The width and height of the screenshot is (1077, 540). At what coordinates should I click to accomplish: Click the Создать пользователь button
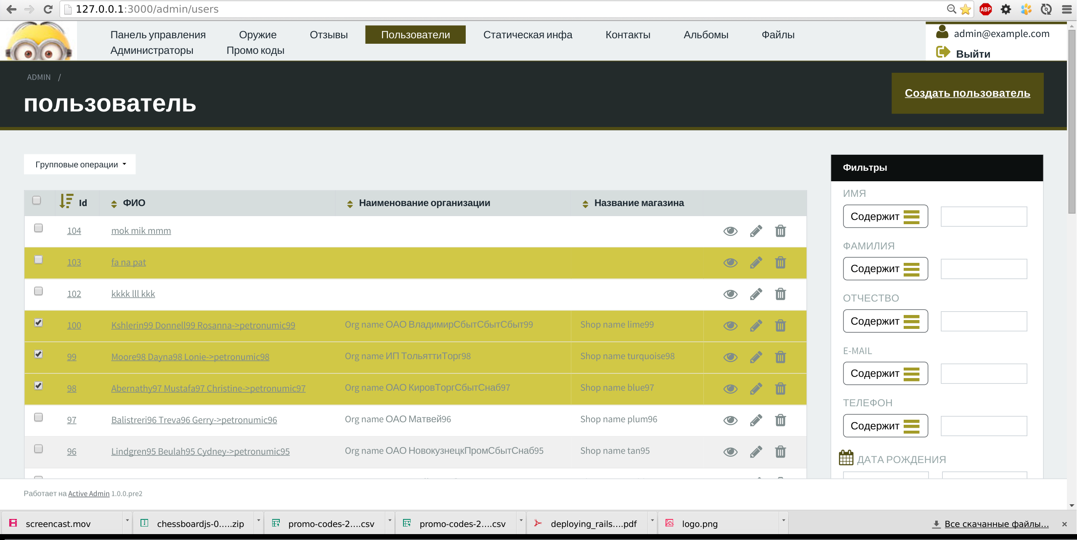[967, 93]
